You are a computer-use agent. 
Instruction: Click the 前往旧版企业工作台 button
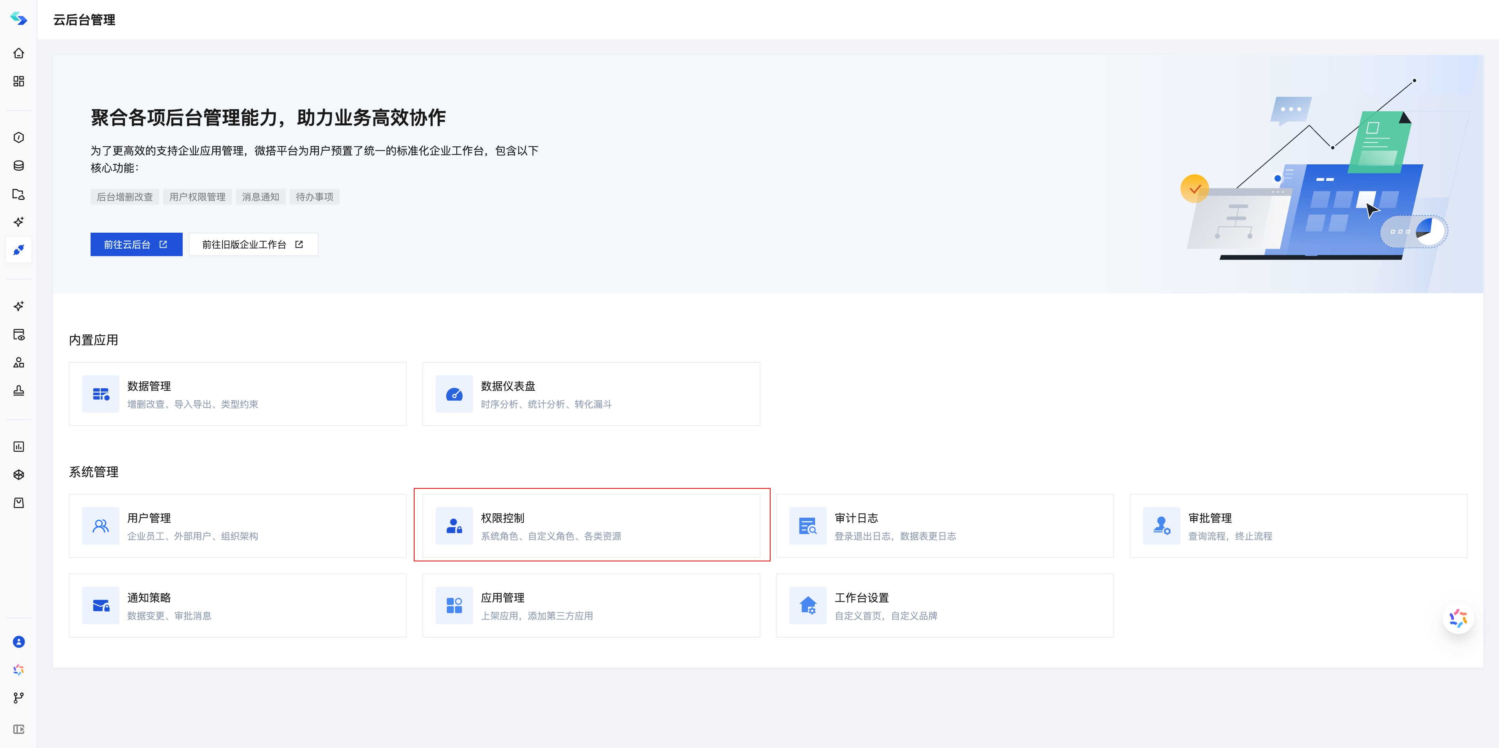coord(253,244)
